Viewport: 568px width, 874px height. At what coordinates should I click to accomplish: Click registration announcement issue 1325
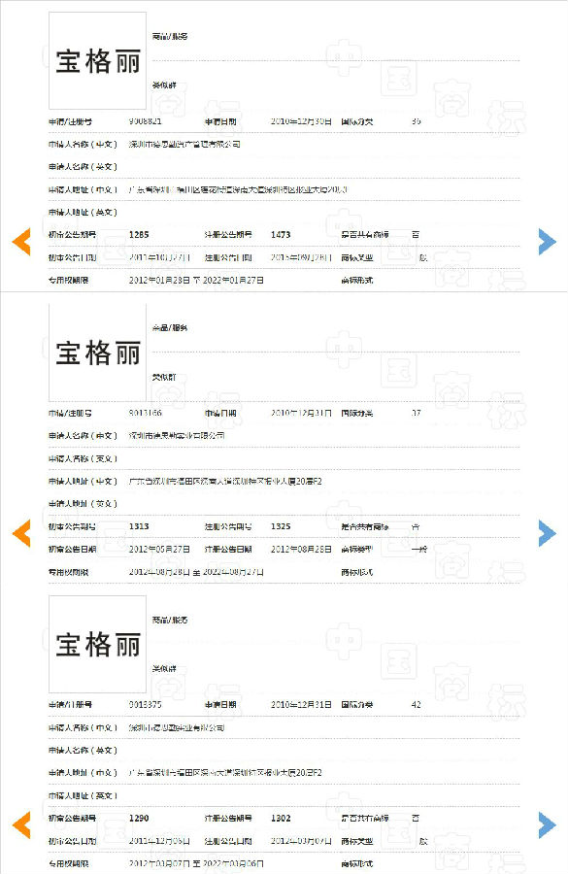tap(281, 526)
